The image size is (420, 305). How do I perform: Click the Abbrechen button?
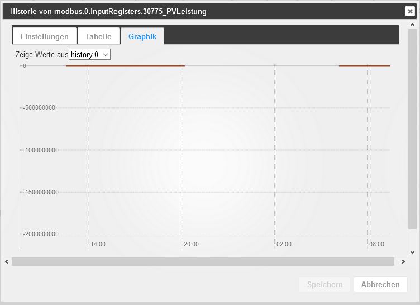click(x=380, y=284)
